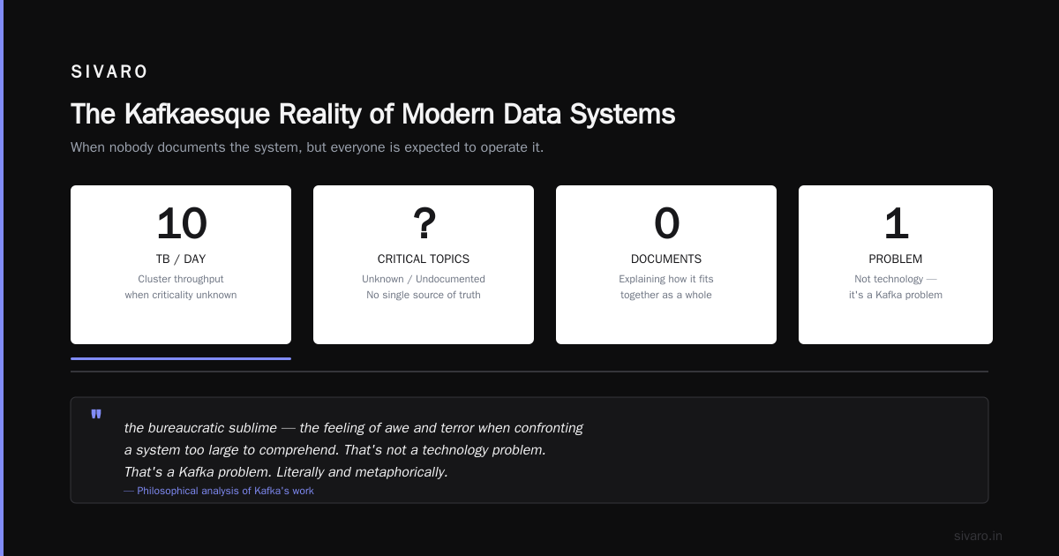Click the large number 1
1059x556 pixels.
click(x=896, y=223)
